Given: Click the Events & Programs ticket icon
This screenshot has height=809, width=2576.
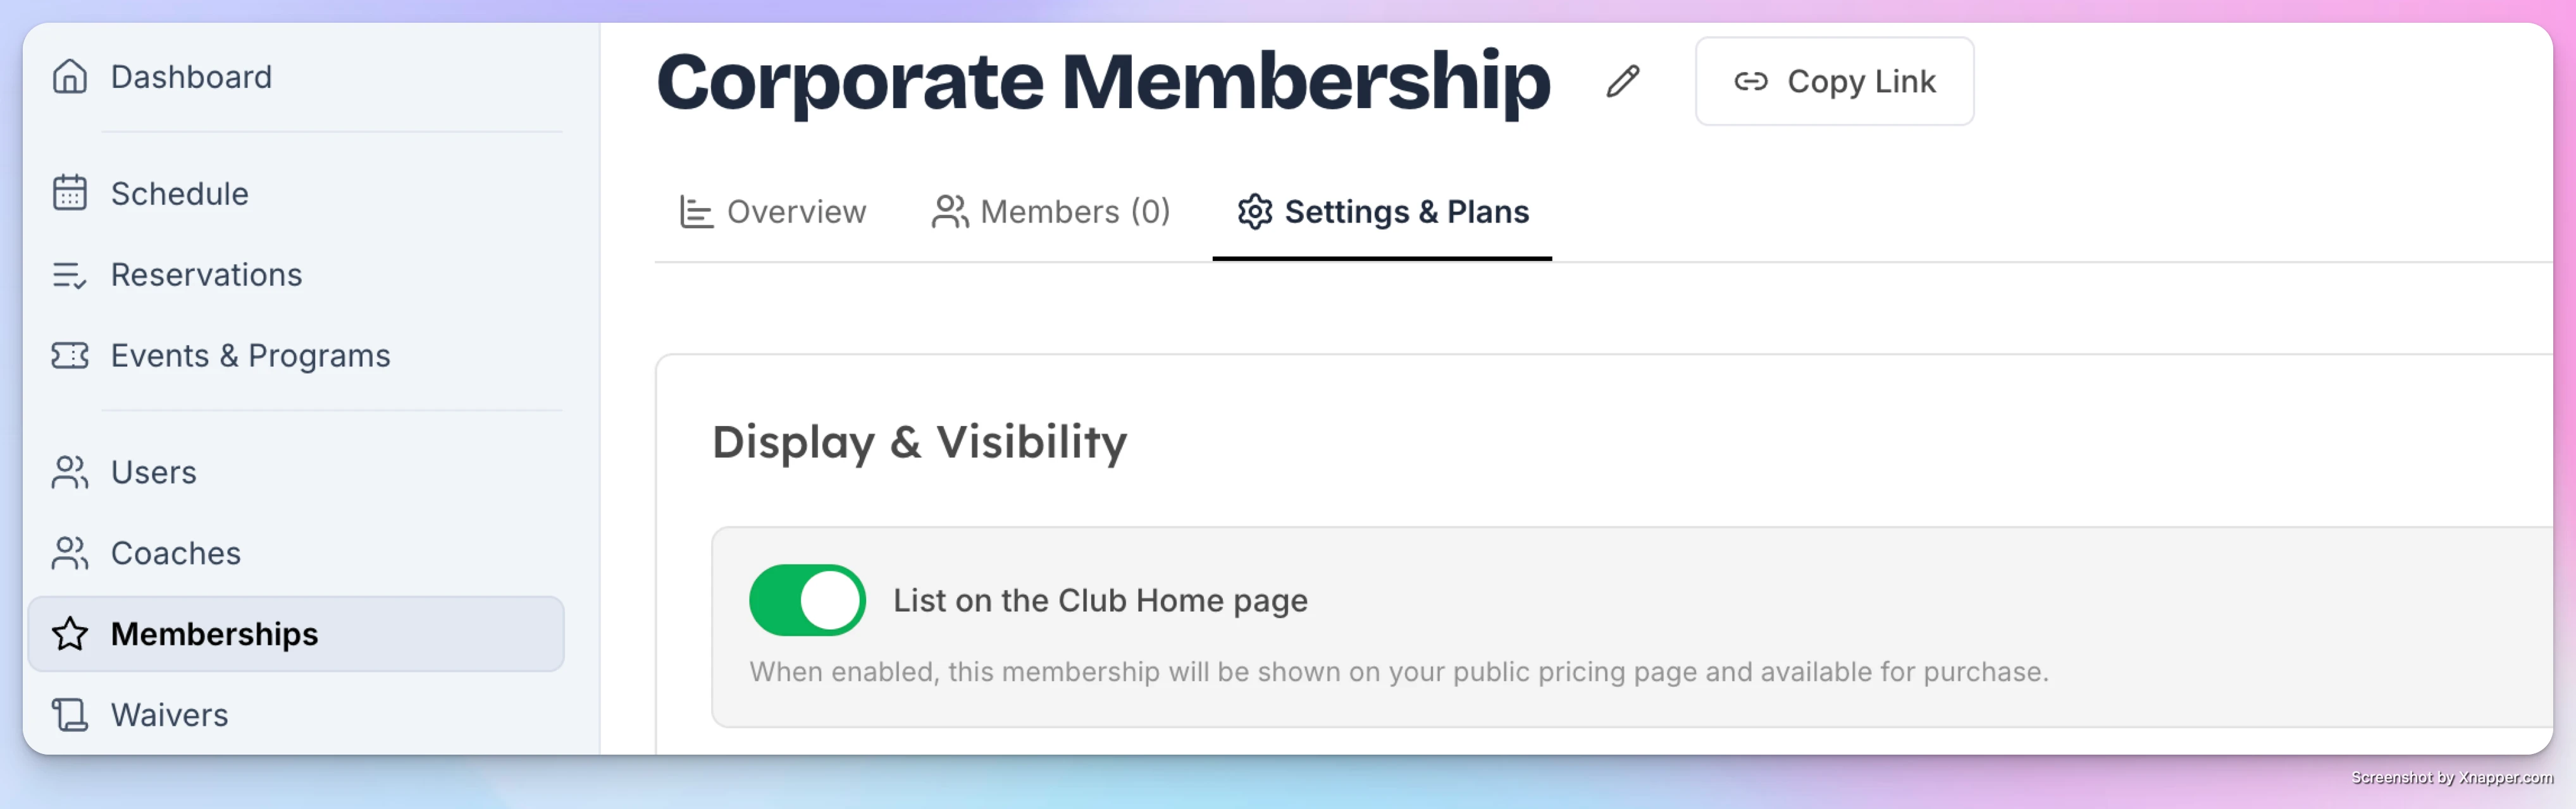Looking at the screenshot, I should (x=70, y=356).
